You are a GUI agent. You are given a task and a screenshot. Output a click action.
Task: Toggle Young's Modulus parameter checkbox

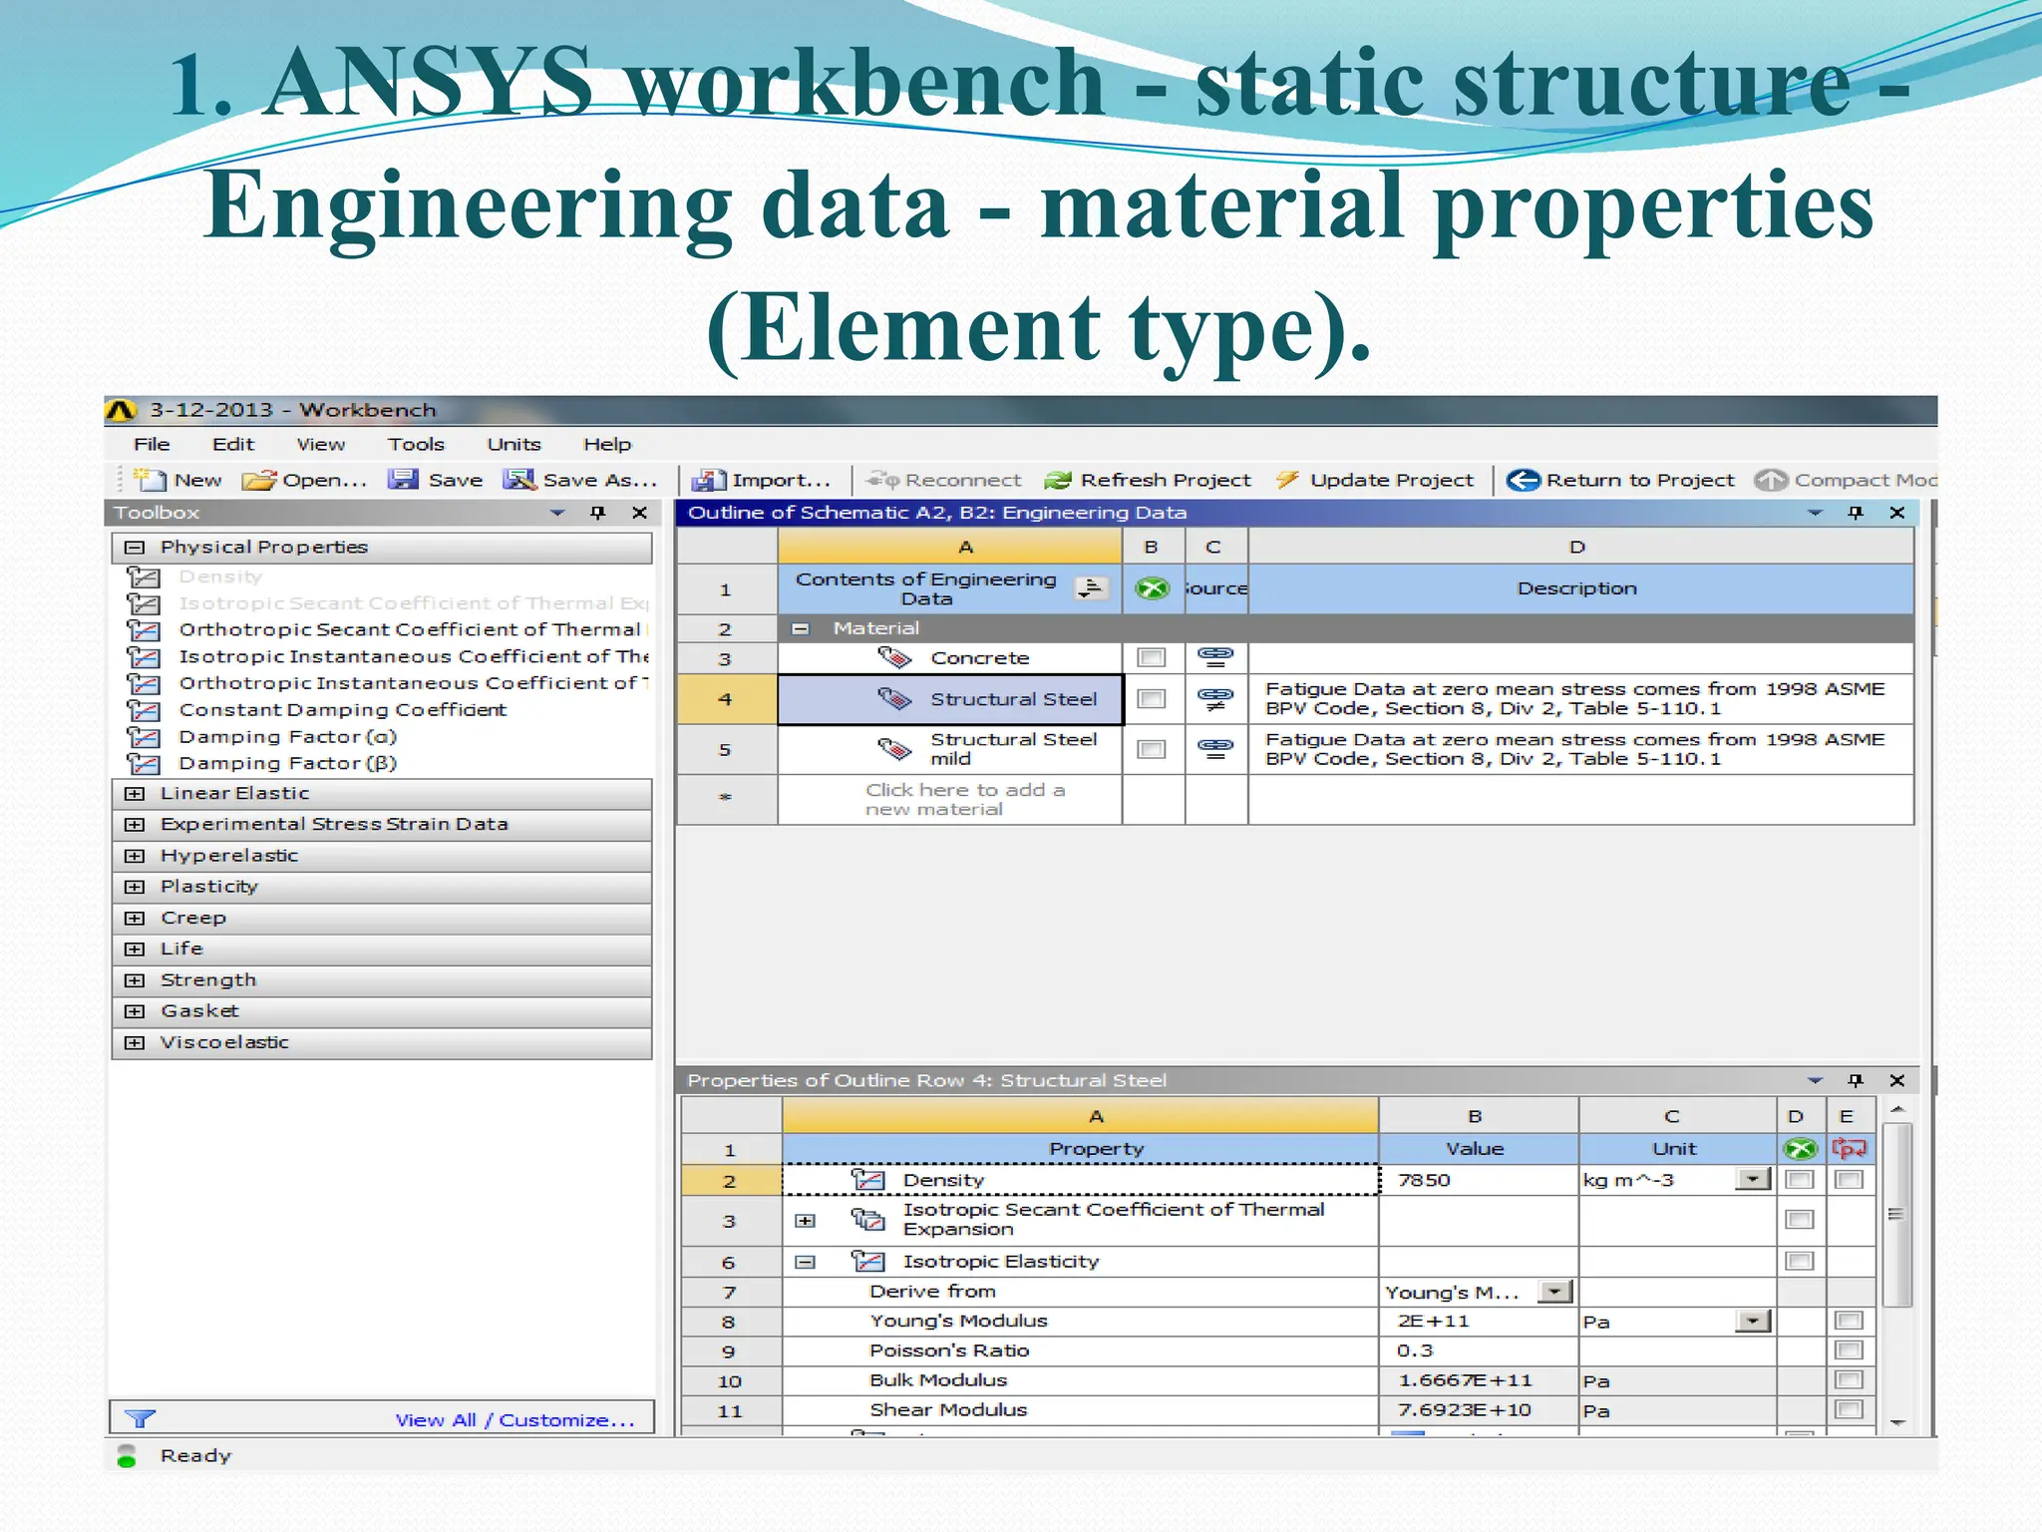click(x=1849, y=1321)
